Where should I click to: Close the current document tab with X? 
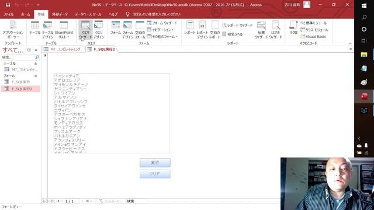tap(351, 49)
